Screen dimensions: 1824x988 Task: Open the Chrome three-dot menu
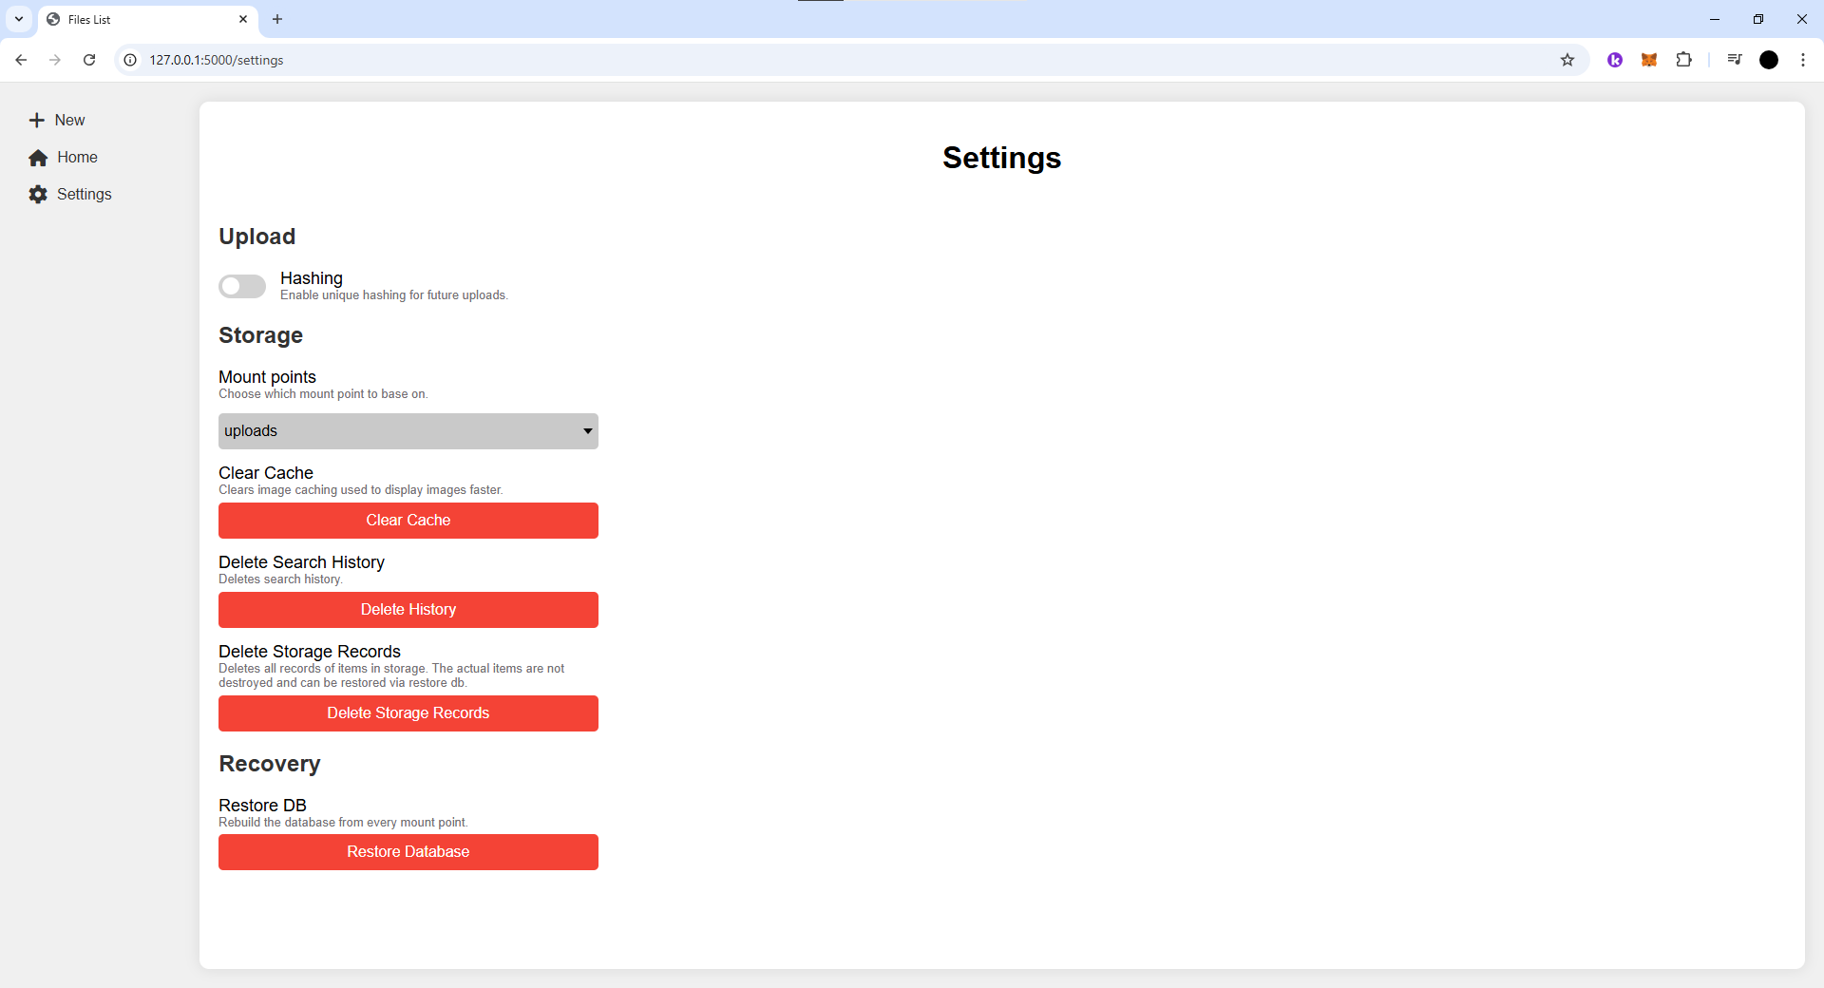tap(1803, 60)
